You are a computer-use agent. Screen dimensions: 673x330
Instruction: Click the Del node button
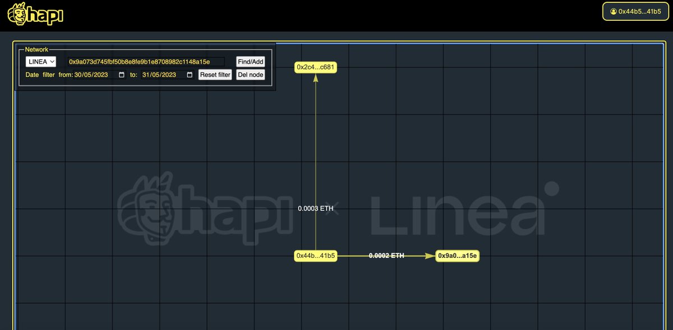(x=250, y=74)
